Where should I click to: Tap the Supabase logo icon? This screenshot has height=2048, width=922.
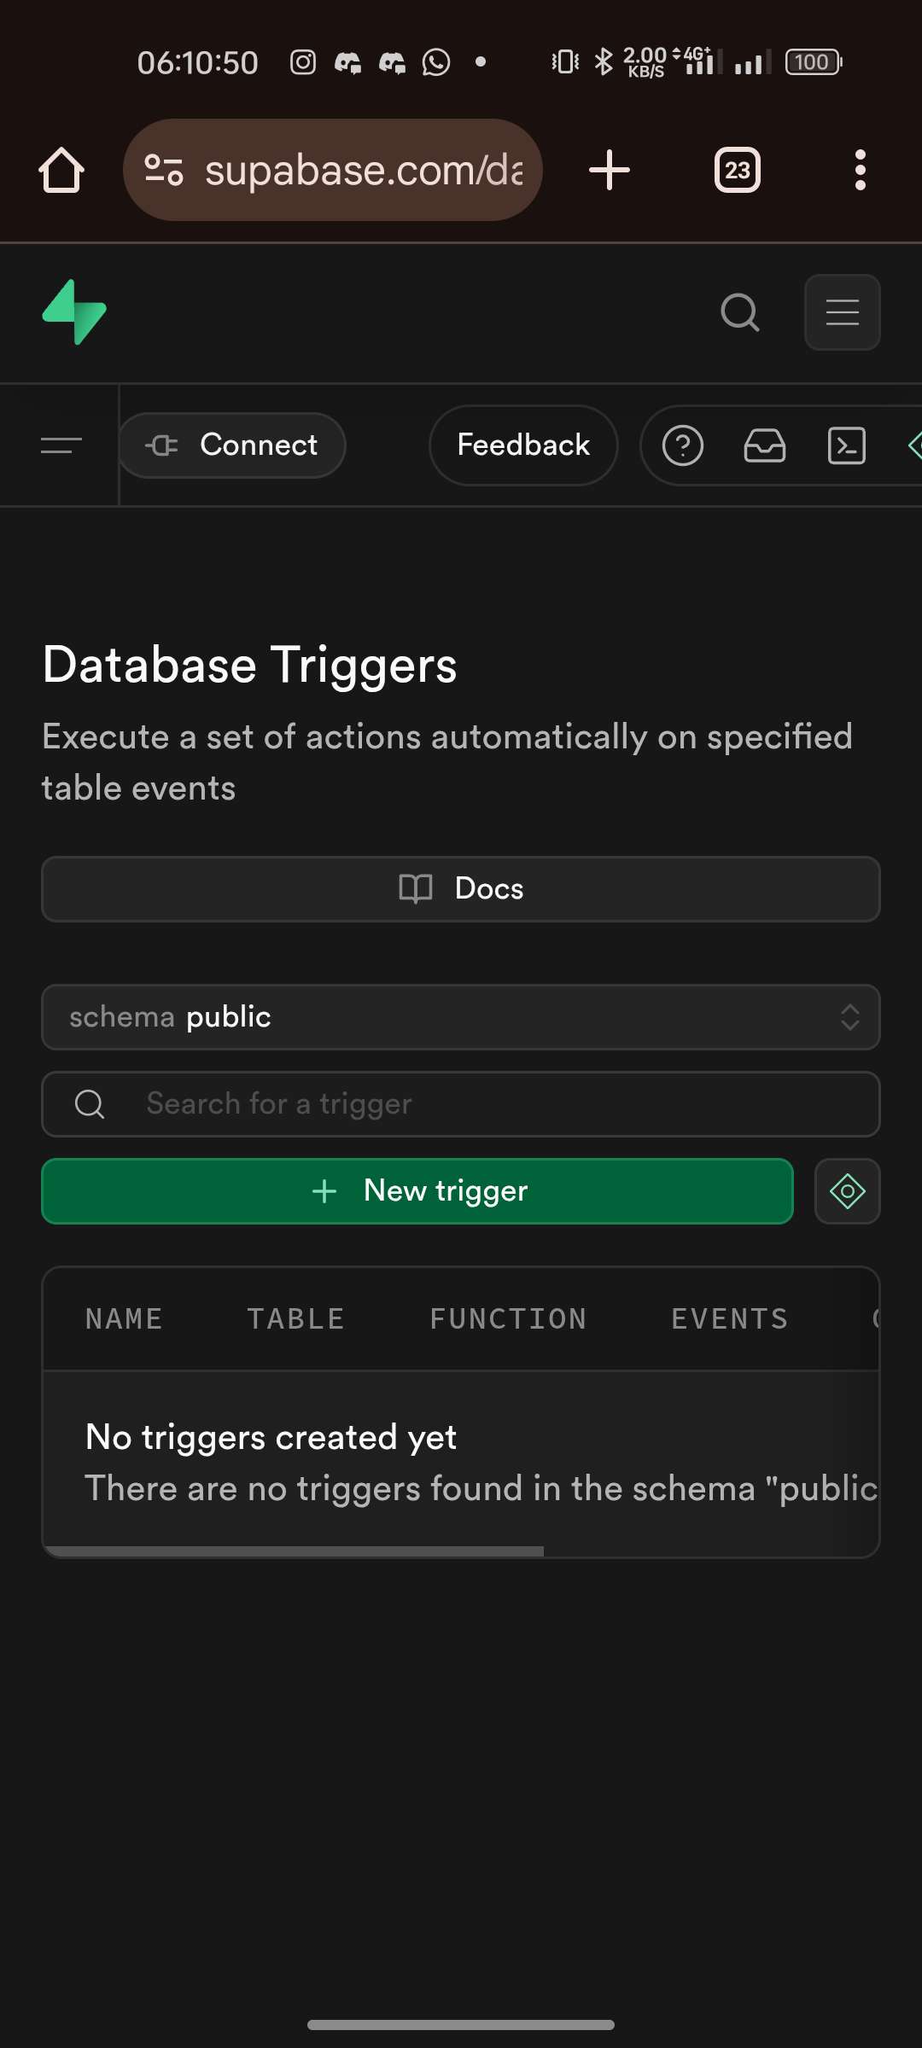(x=74, y=312)
